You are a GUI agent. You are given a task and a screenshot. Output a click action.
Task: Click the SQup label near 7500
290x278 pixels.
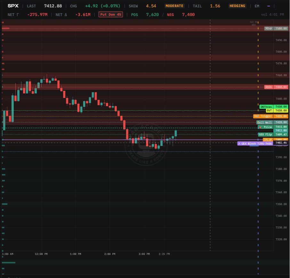point(269,28)
